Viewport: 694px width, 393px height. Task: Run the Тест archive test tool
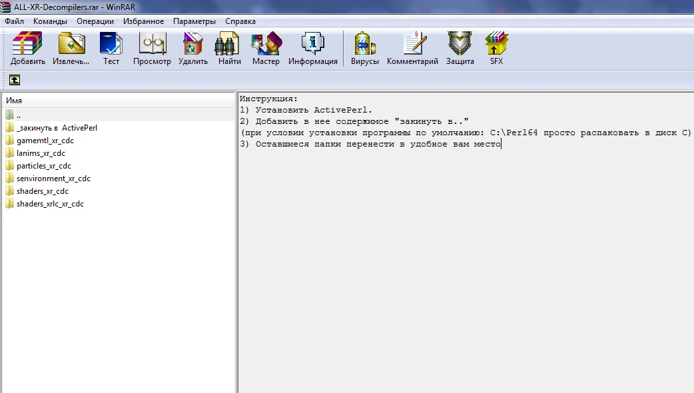point(111,49)
